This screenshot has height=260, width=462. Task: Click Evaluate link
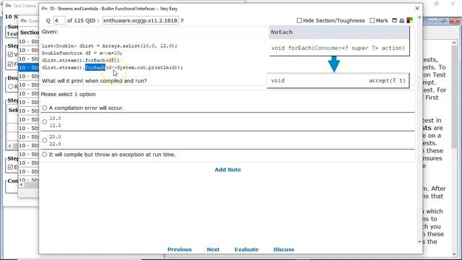pos(246,249)
